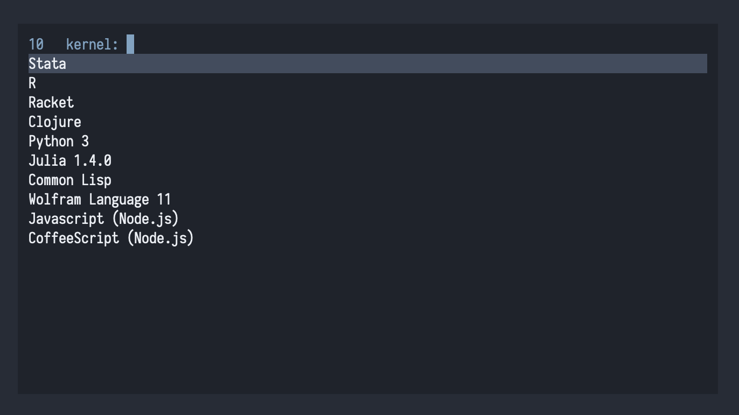Click the number 11 after Wolfram Language
This screenshot has height=415, width=739.
(x=164, y=199)
